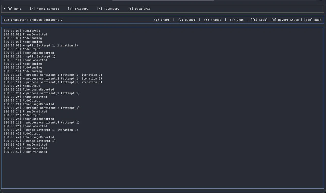Open the [S] Data Grid tab
The height and width of the screenshot is (193, 326).
139,9
